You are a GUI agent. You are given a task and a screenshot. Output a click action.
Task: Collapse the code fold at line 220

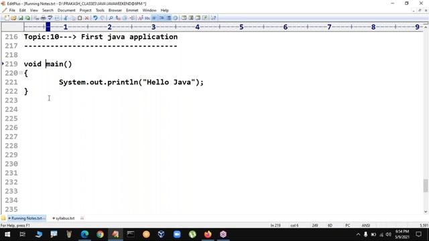click(21, 73)
